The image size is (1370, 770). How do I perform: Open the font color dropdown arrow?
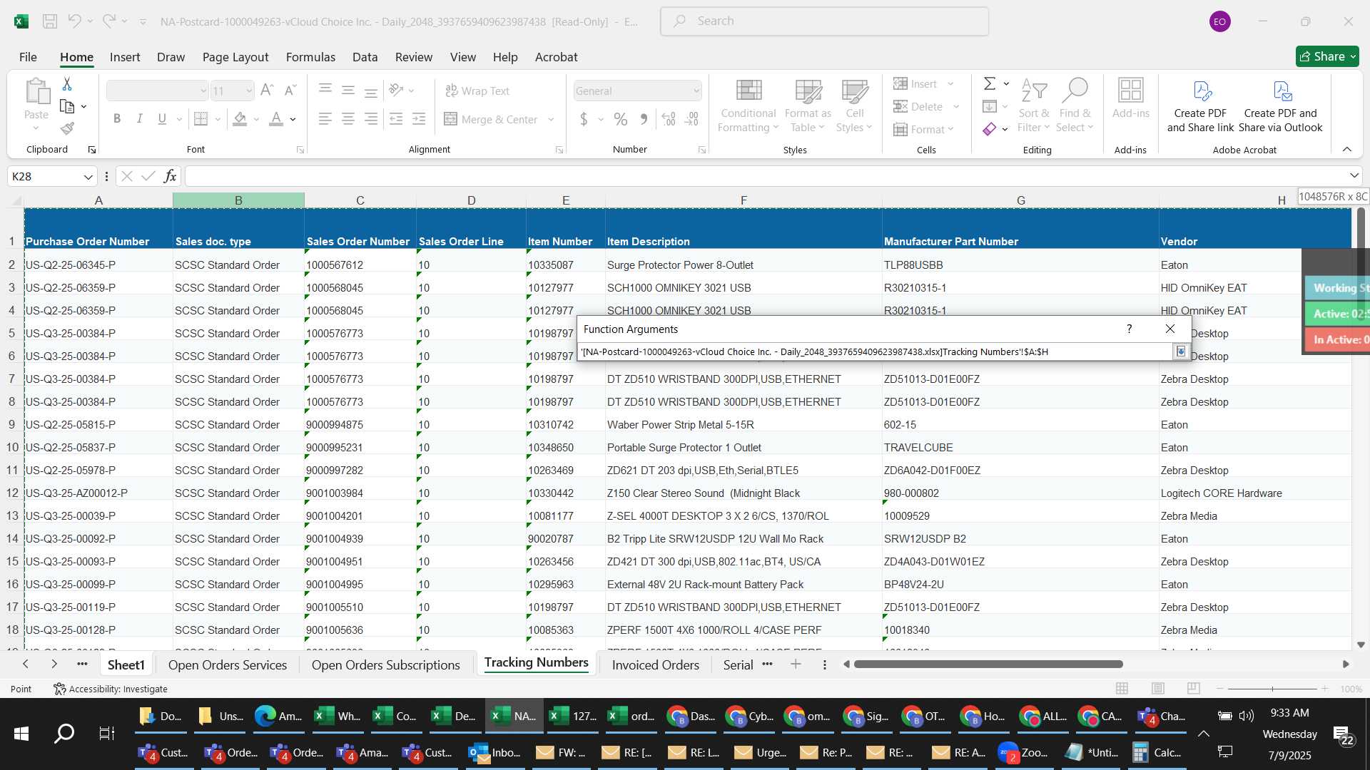[293, 119]
